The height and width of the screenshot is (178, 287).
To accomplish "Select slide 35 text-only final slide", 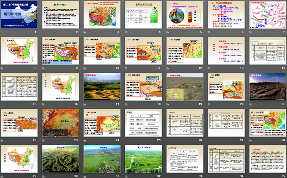I will pos(267,158).
